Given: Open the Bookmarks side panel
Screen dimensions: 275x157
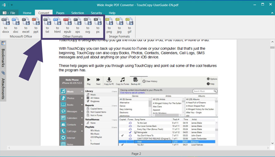Looking at the screenshot, I should point(3,58).
